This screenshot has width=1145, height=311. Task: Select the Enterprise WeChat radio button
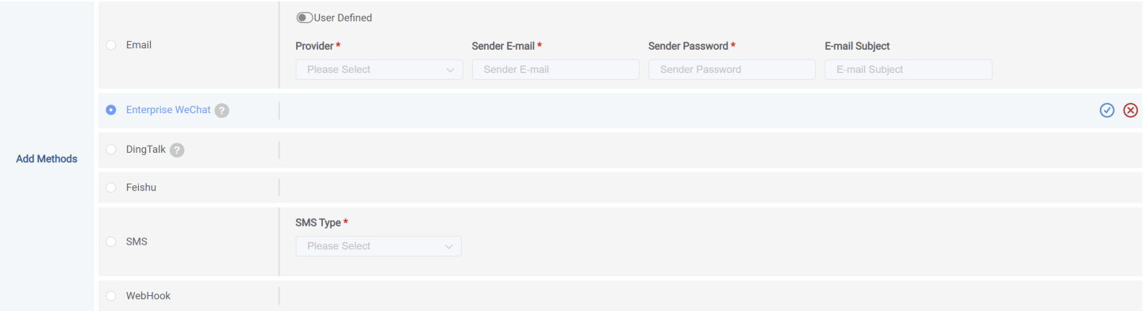[111, 110]
